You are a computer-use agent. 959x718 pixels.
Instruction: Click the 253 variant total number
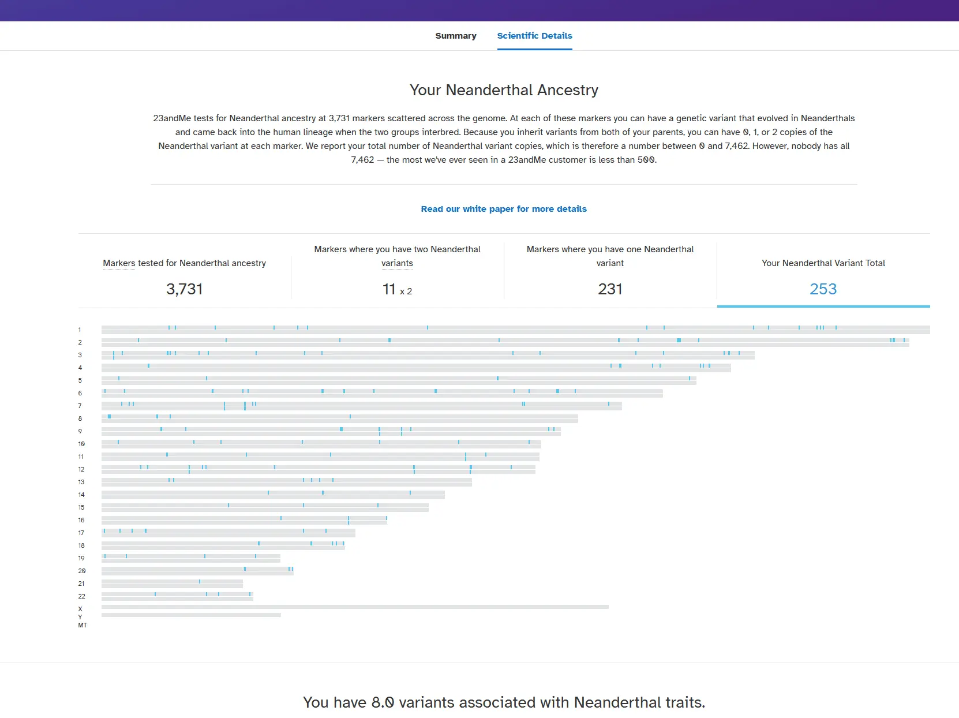click(823, 289)
